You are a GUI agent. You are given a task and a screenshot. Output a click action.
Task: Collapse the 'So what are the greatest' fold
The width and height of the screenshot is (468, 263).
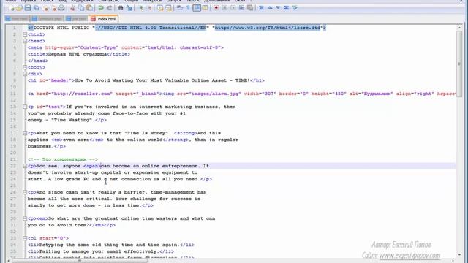pos(25,218)
